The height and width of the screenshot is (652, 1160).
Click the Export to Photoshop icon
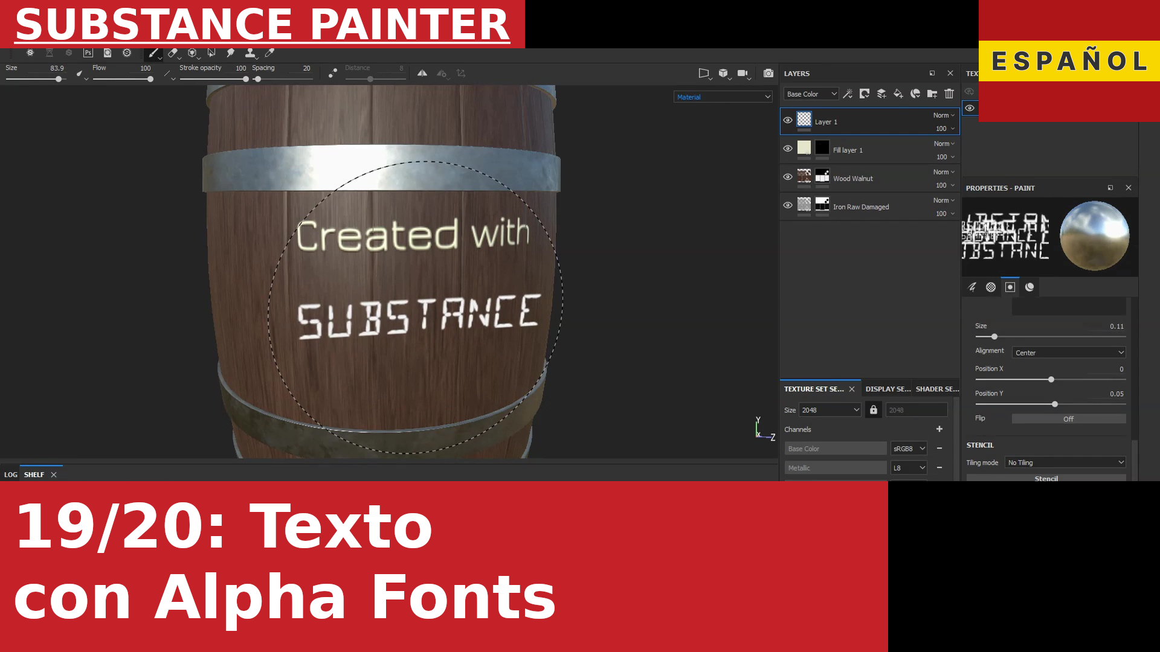click(x=88, y=53)
